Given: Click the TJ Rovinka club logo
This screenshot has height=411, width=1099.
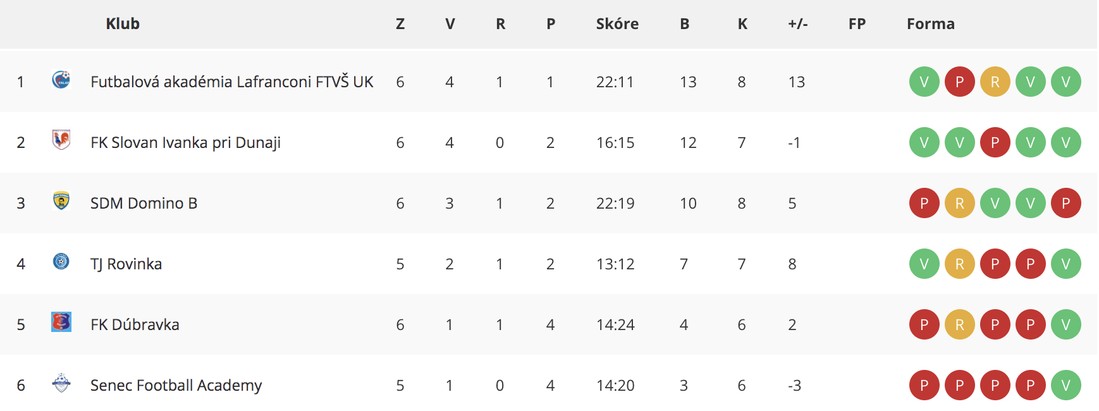Looking at the screenshot, I should click(x=61, y=261).
